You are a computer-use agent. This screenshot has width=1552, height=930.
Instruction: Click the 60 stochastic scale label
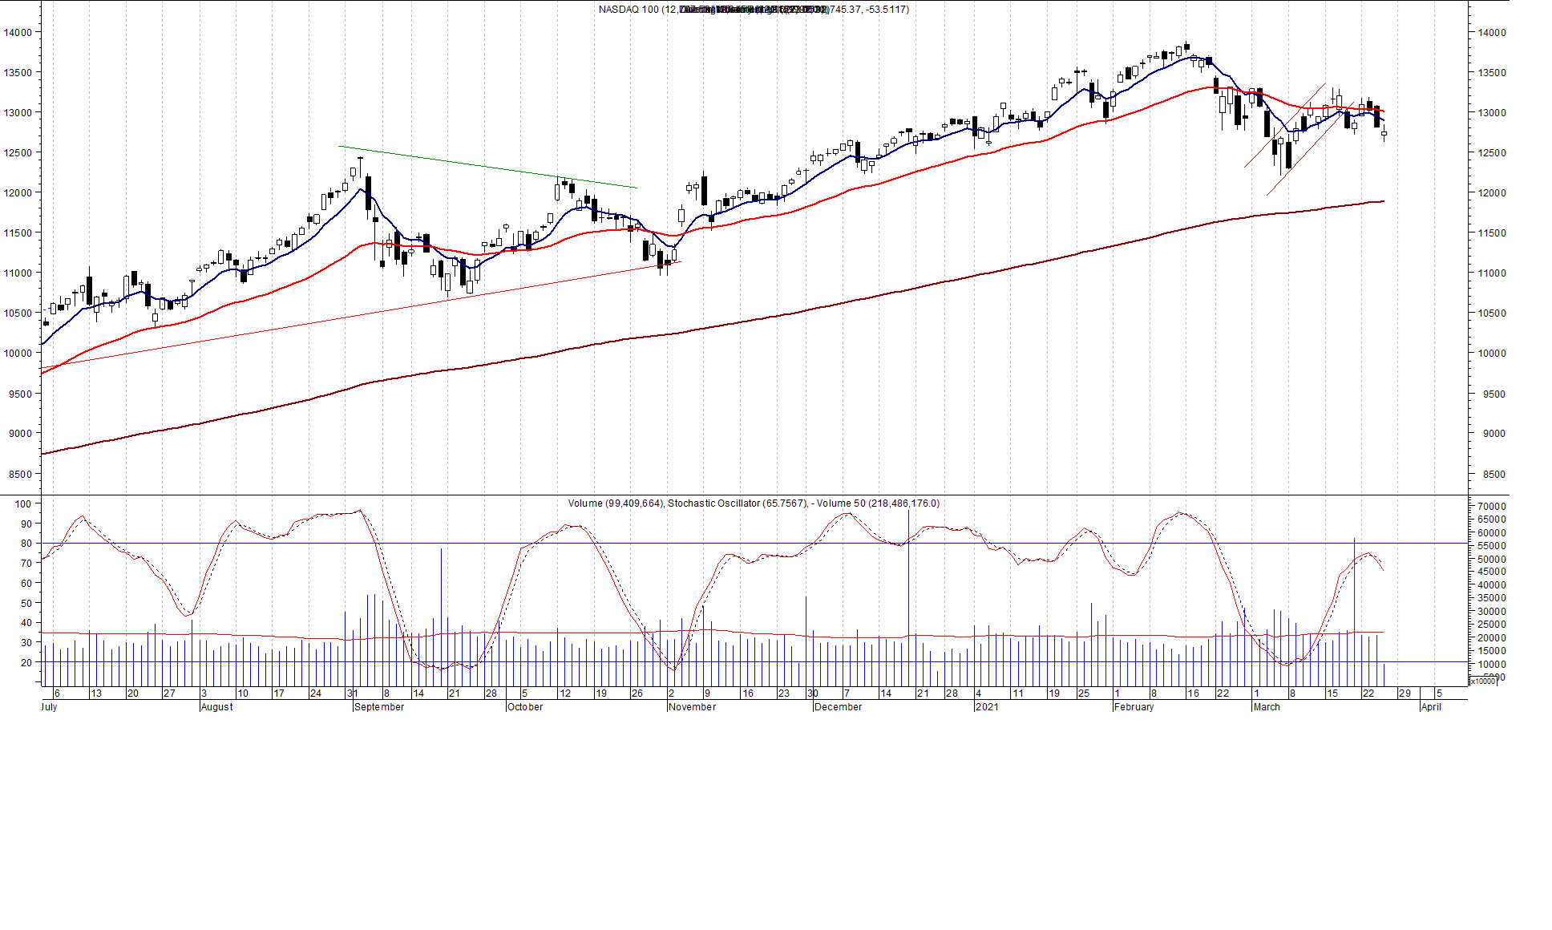[x=26, y=584]
